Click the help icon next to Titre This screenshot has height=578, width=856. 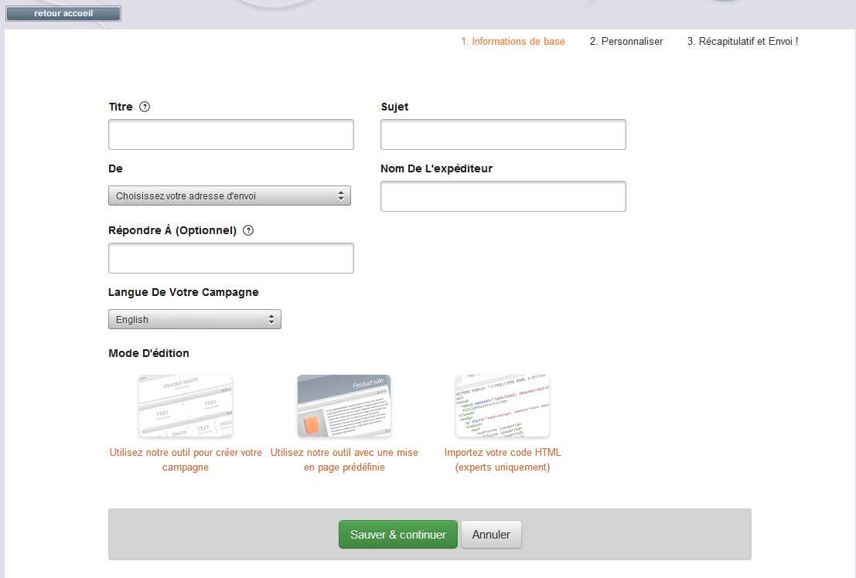[145, 107]
